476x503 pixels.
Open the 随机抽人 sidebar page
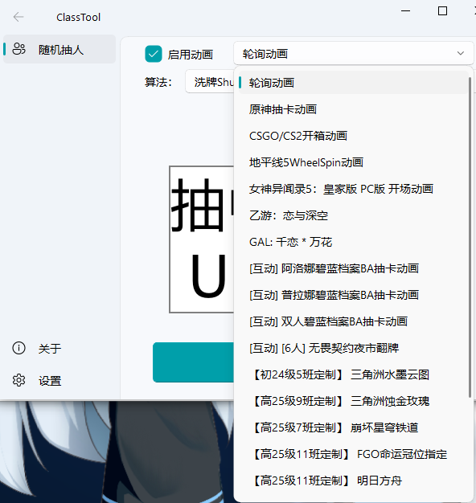[x=59, y=49]
